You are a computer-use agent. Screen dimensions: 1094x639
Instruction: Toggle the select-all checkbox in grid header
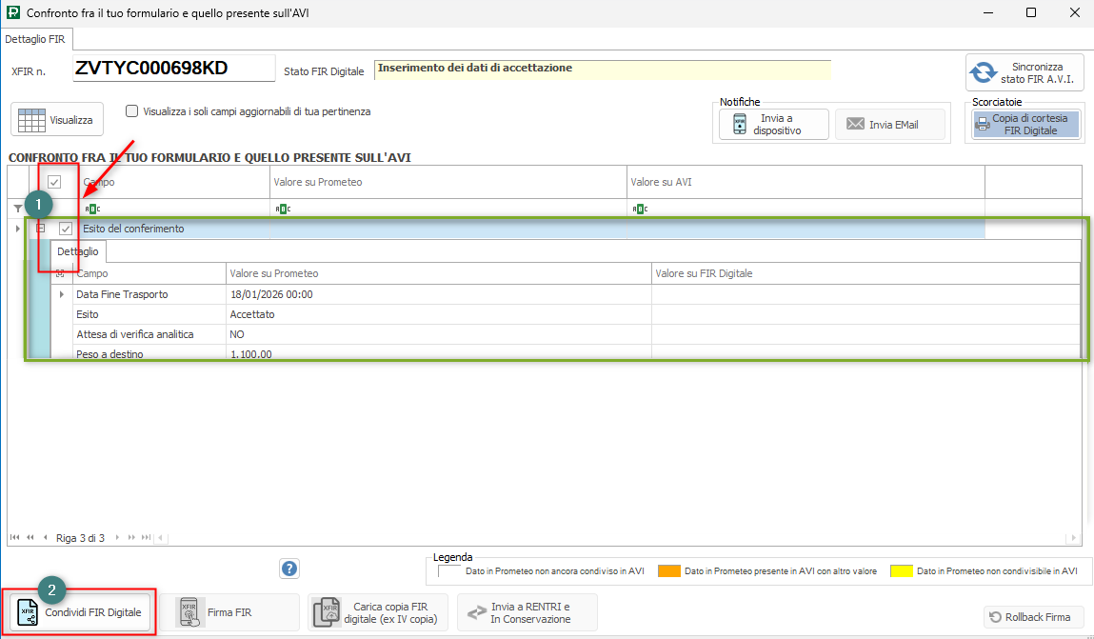(55, 182)
